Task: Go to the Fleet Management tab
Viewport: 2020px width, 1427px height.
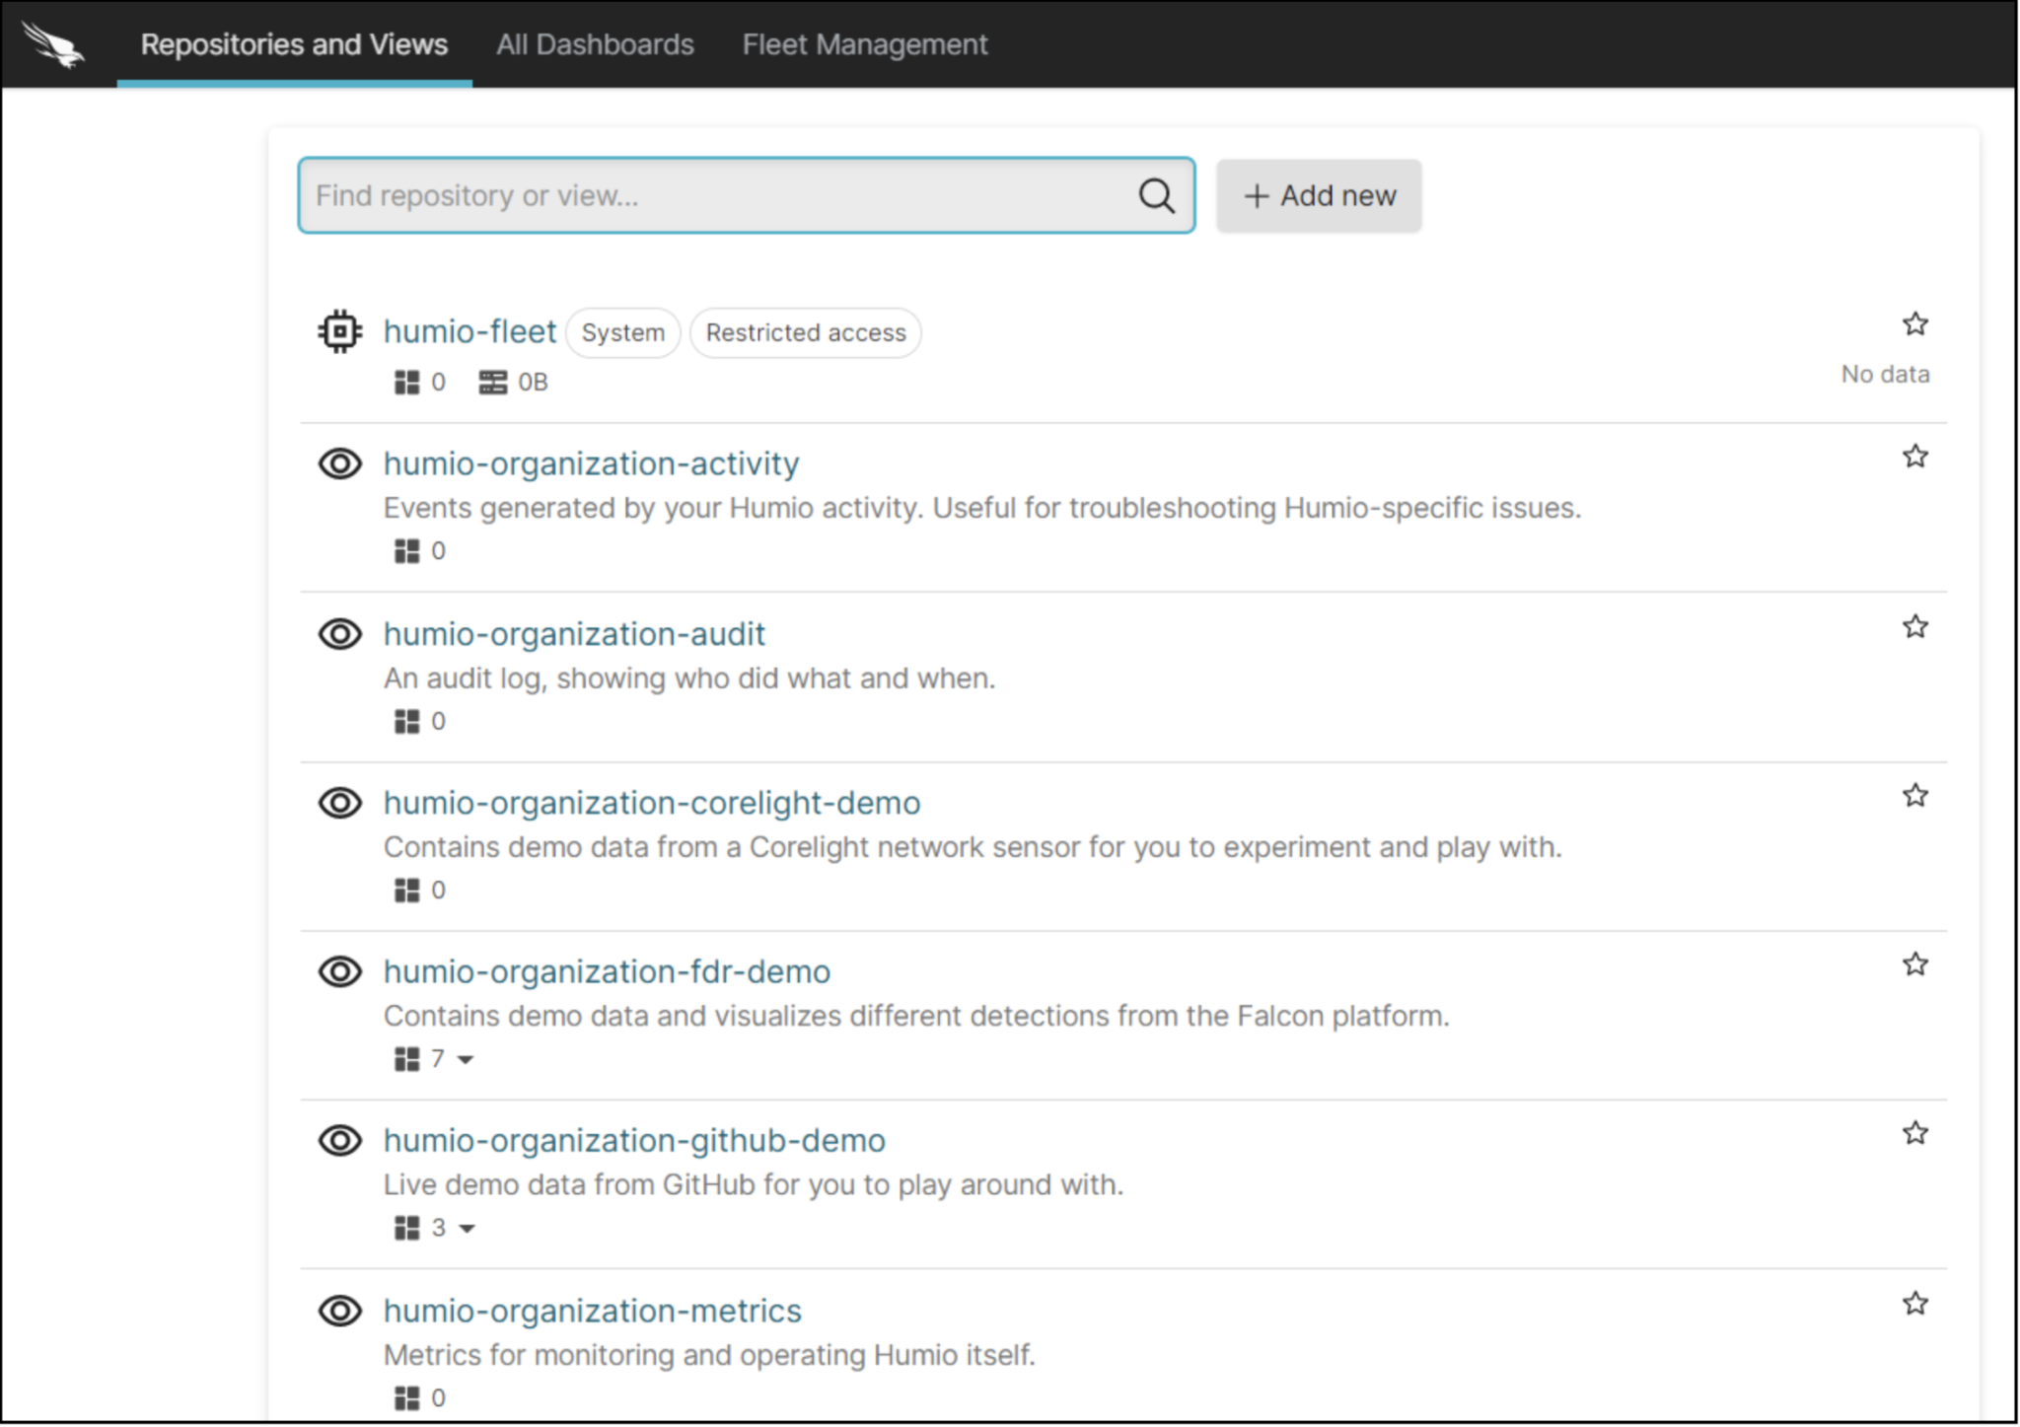Action: click(864, 44)
